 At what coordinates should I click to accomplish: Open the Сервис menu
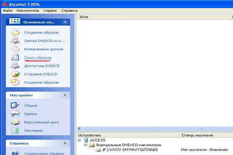(50, 10)
